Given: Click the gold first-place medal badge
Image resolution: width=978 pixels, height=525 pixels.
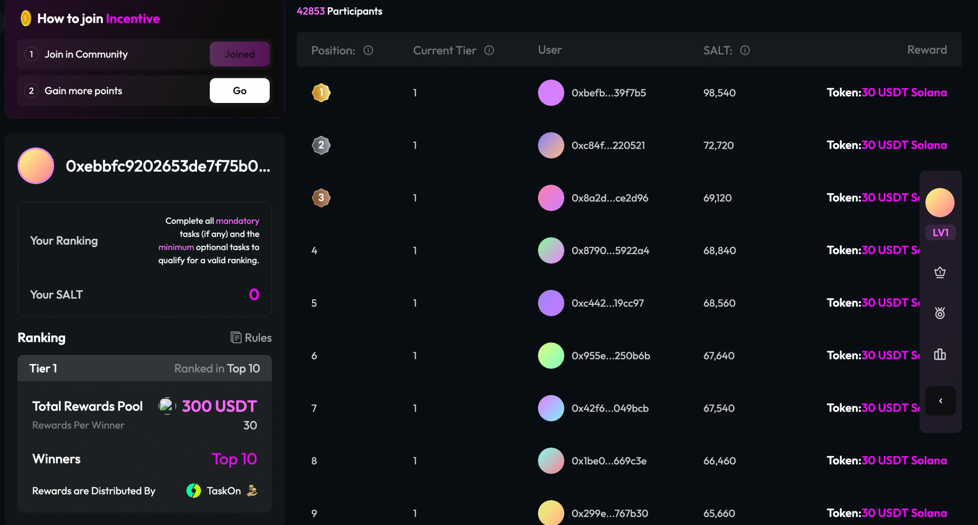Looking at the screenshot, I should 321,93.
